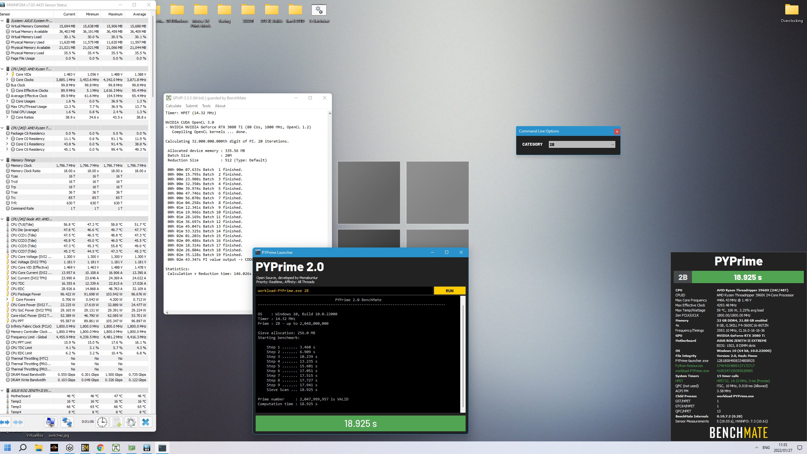Click the collapse columns arrows icon in HWiNFO
Screen dimensions: 807x454
18,422
